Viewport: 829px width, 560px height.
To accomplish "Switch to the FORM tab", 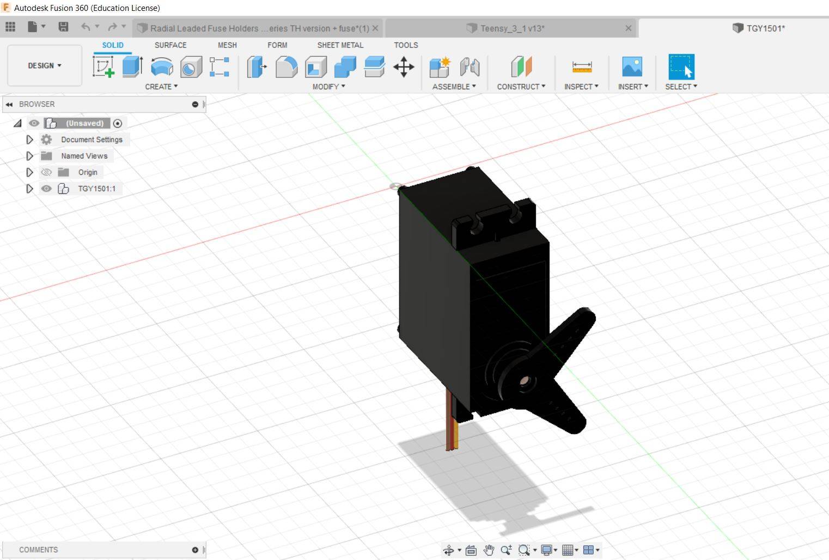I will pyautogui.click(x=277, y=45).
